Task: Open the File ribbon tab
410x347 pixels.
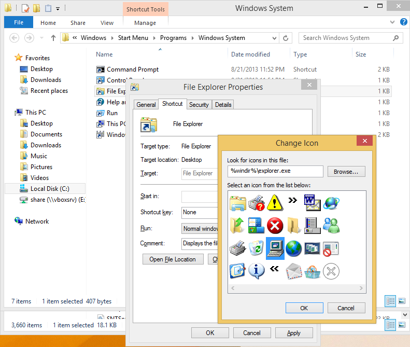Action: click(x=19, y=22)
